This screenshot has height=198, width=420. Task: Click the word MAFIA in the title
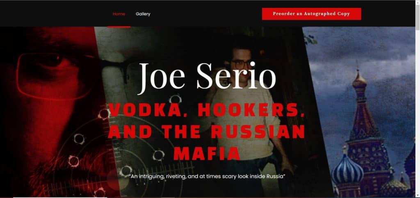click(x=207, y=153)
